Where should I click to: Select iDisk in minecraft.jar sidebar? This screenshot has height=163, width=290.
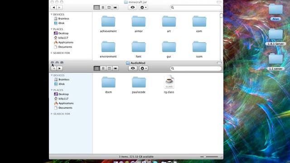tap(59, 23)
